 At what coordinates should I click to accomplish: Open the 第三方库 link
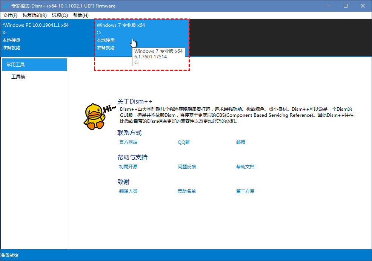[x=245, y=191]
